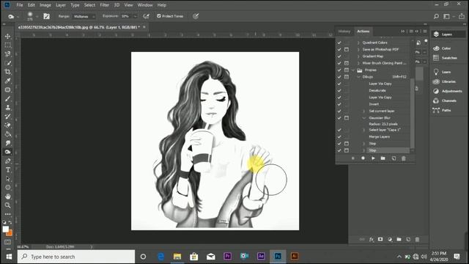Open the Range Midtones dropdown
This screenshot has height=264, width=469.
pyautogui.click(x=84, y=16)
